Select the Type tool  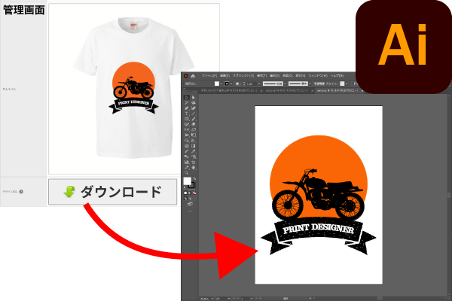point(186,114)
